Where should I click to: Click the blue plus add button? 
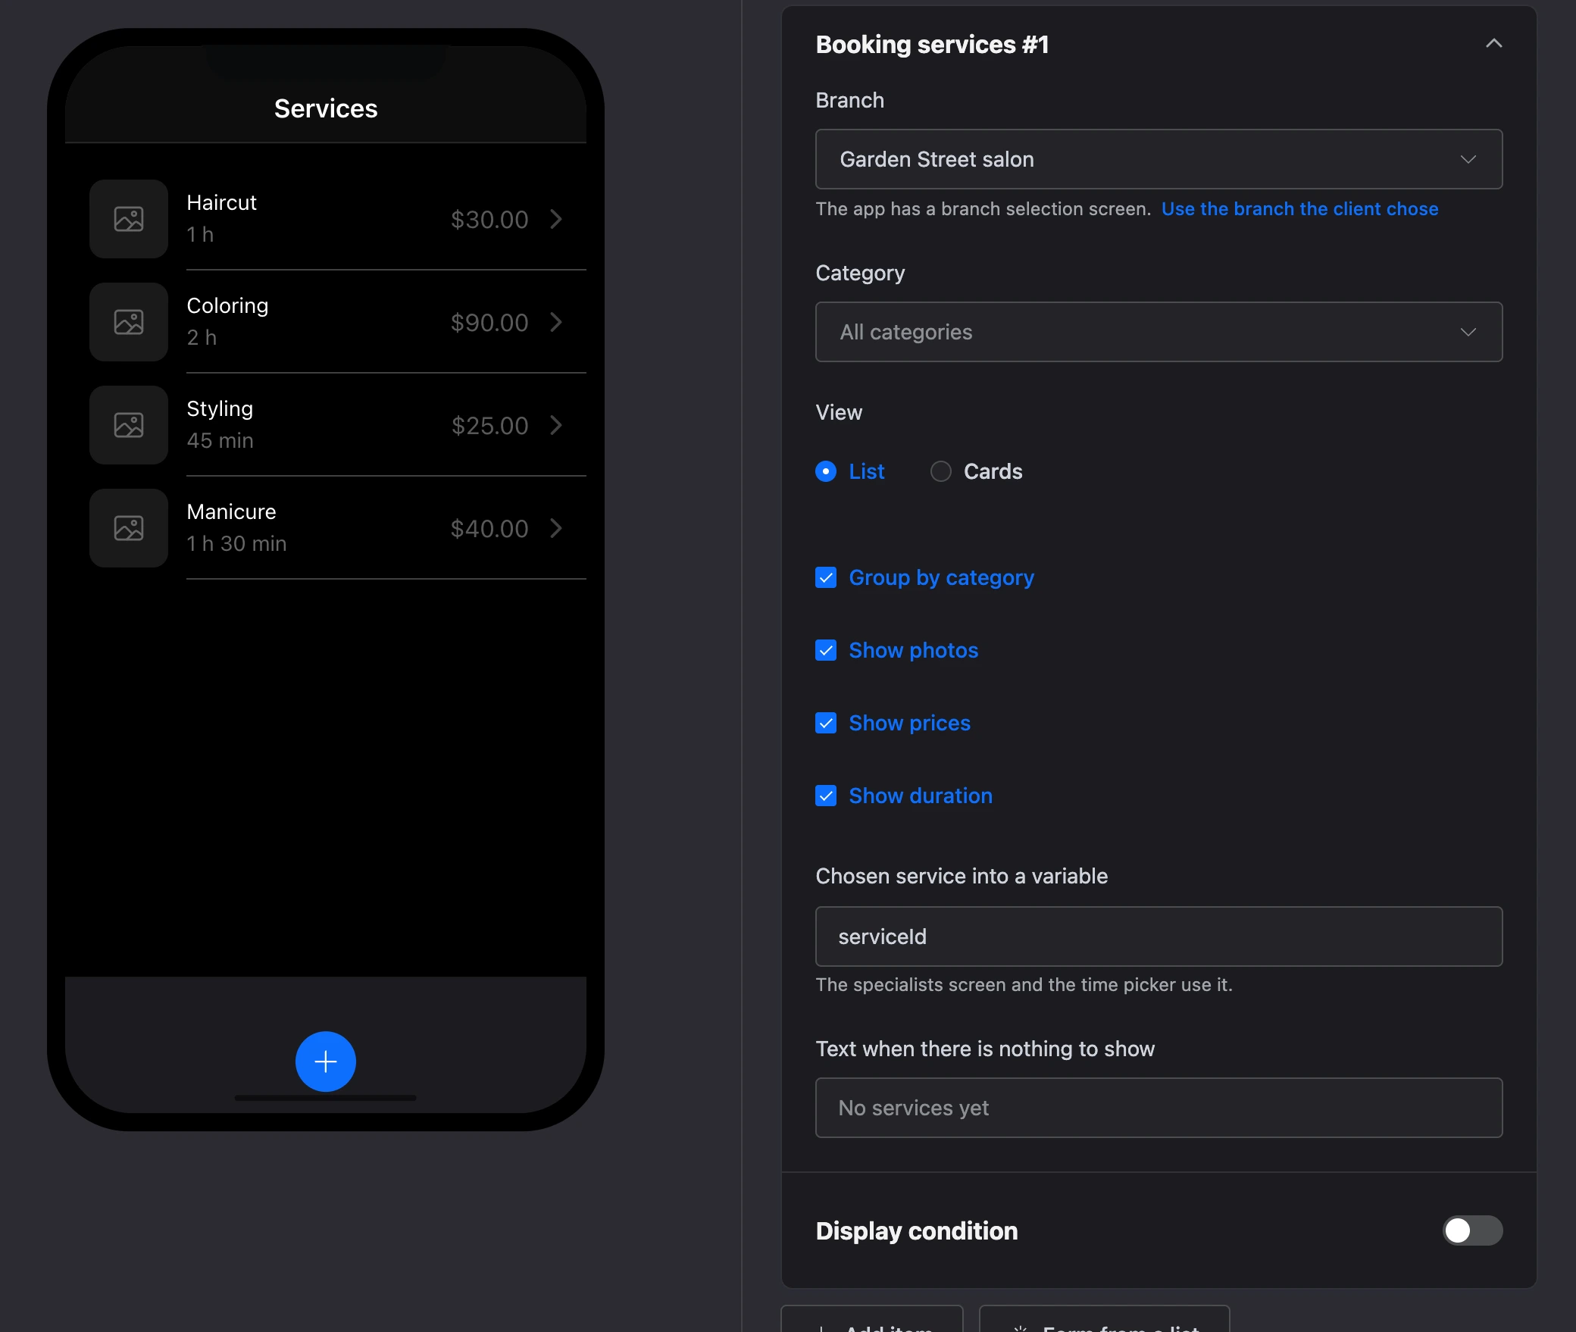click(x=326, y=1062)
